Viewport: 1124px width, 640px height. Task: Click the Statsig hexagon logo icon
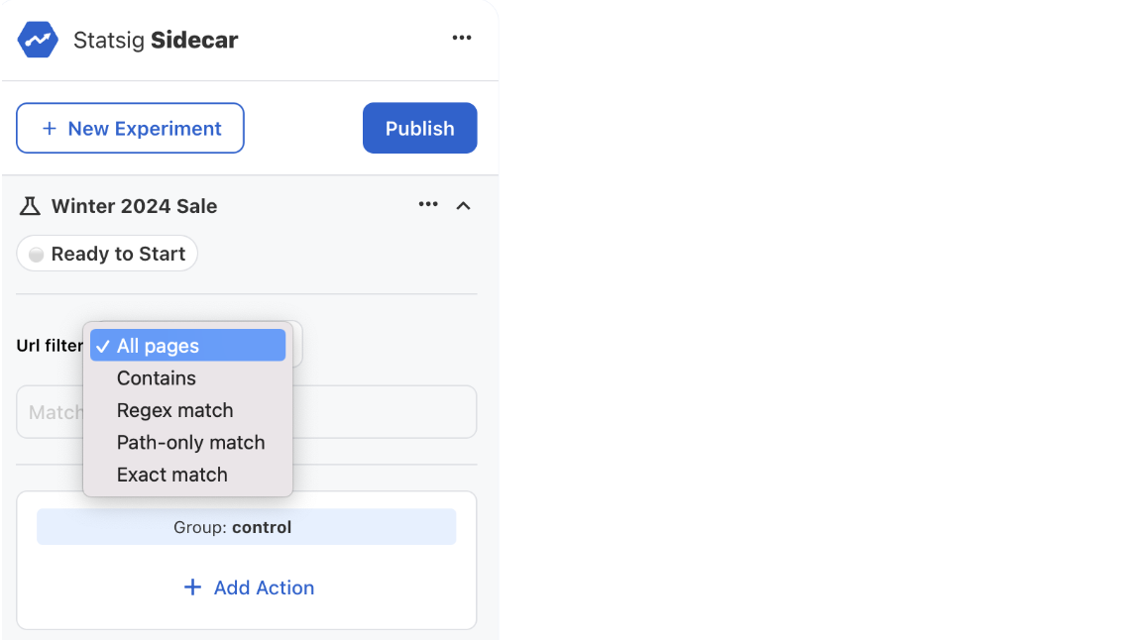tap(37, 39)
